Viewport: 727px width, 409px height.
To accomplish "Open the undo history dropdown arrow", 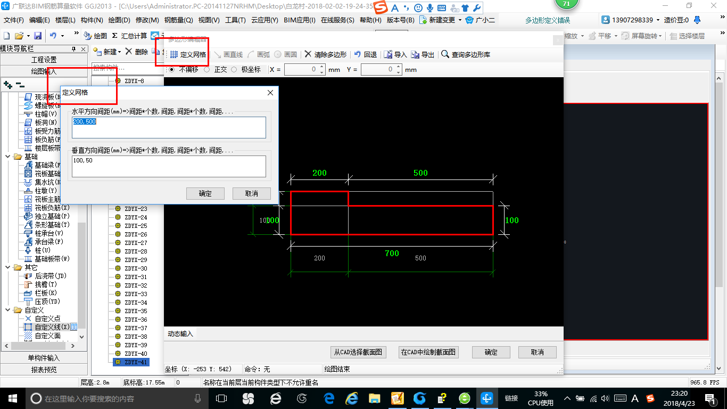I will [62, 36].
